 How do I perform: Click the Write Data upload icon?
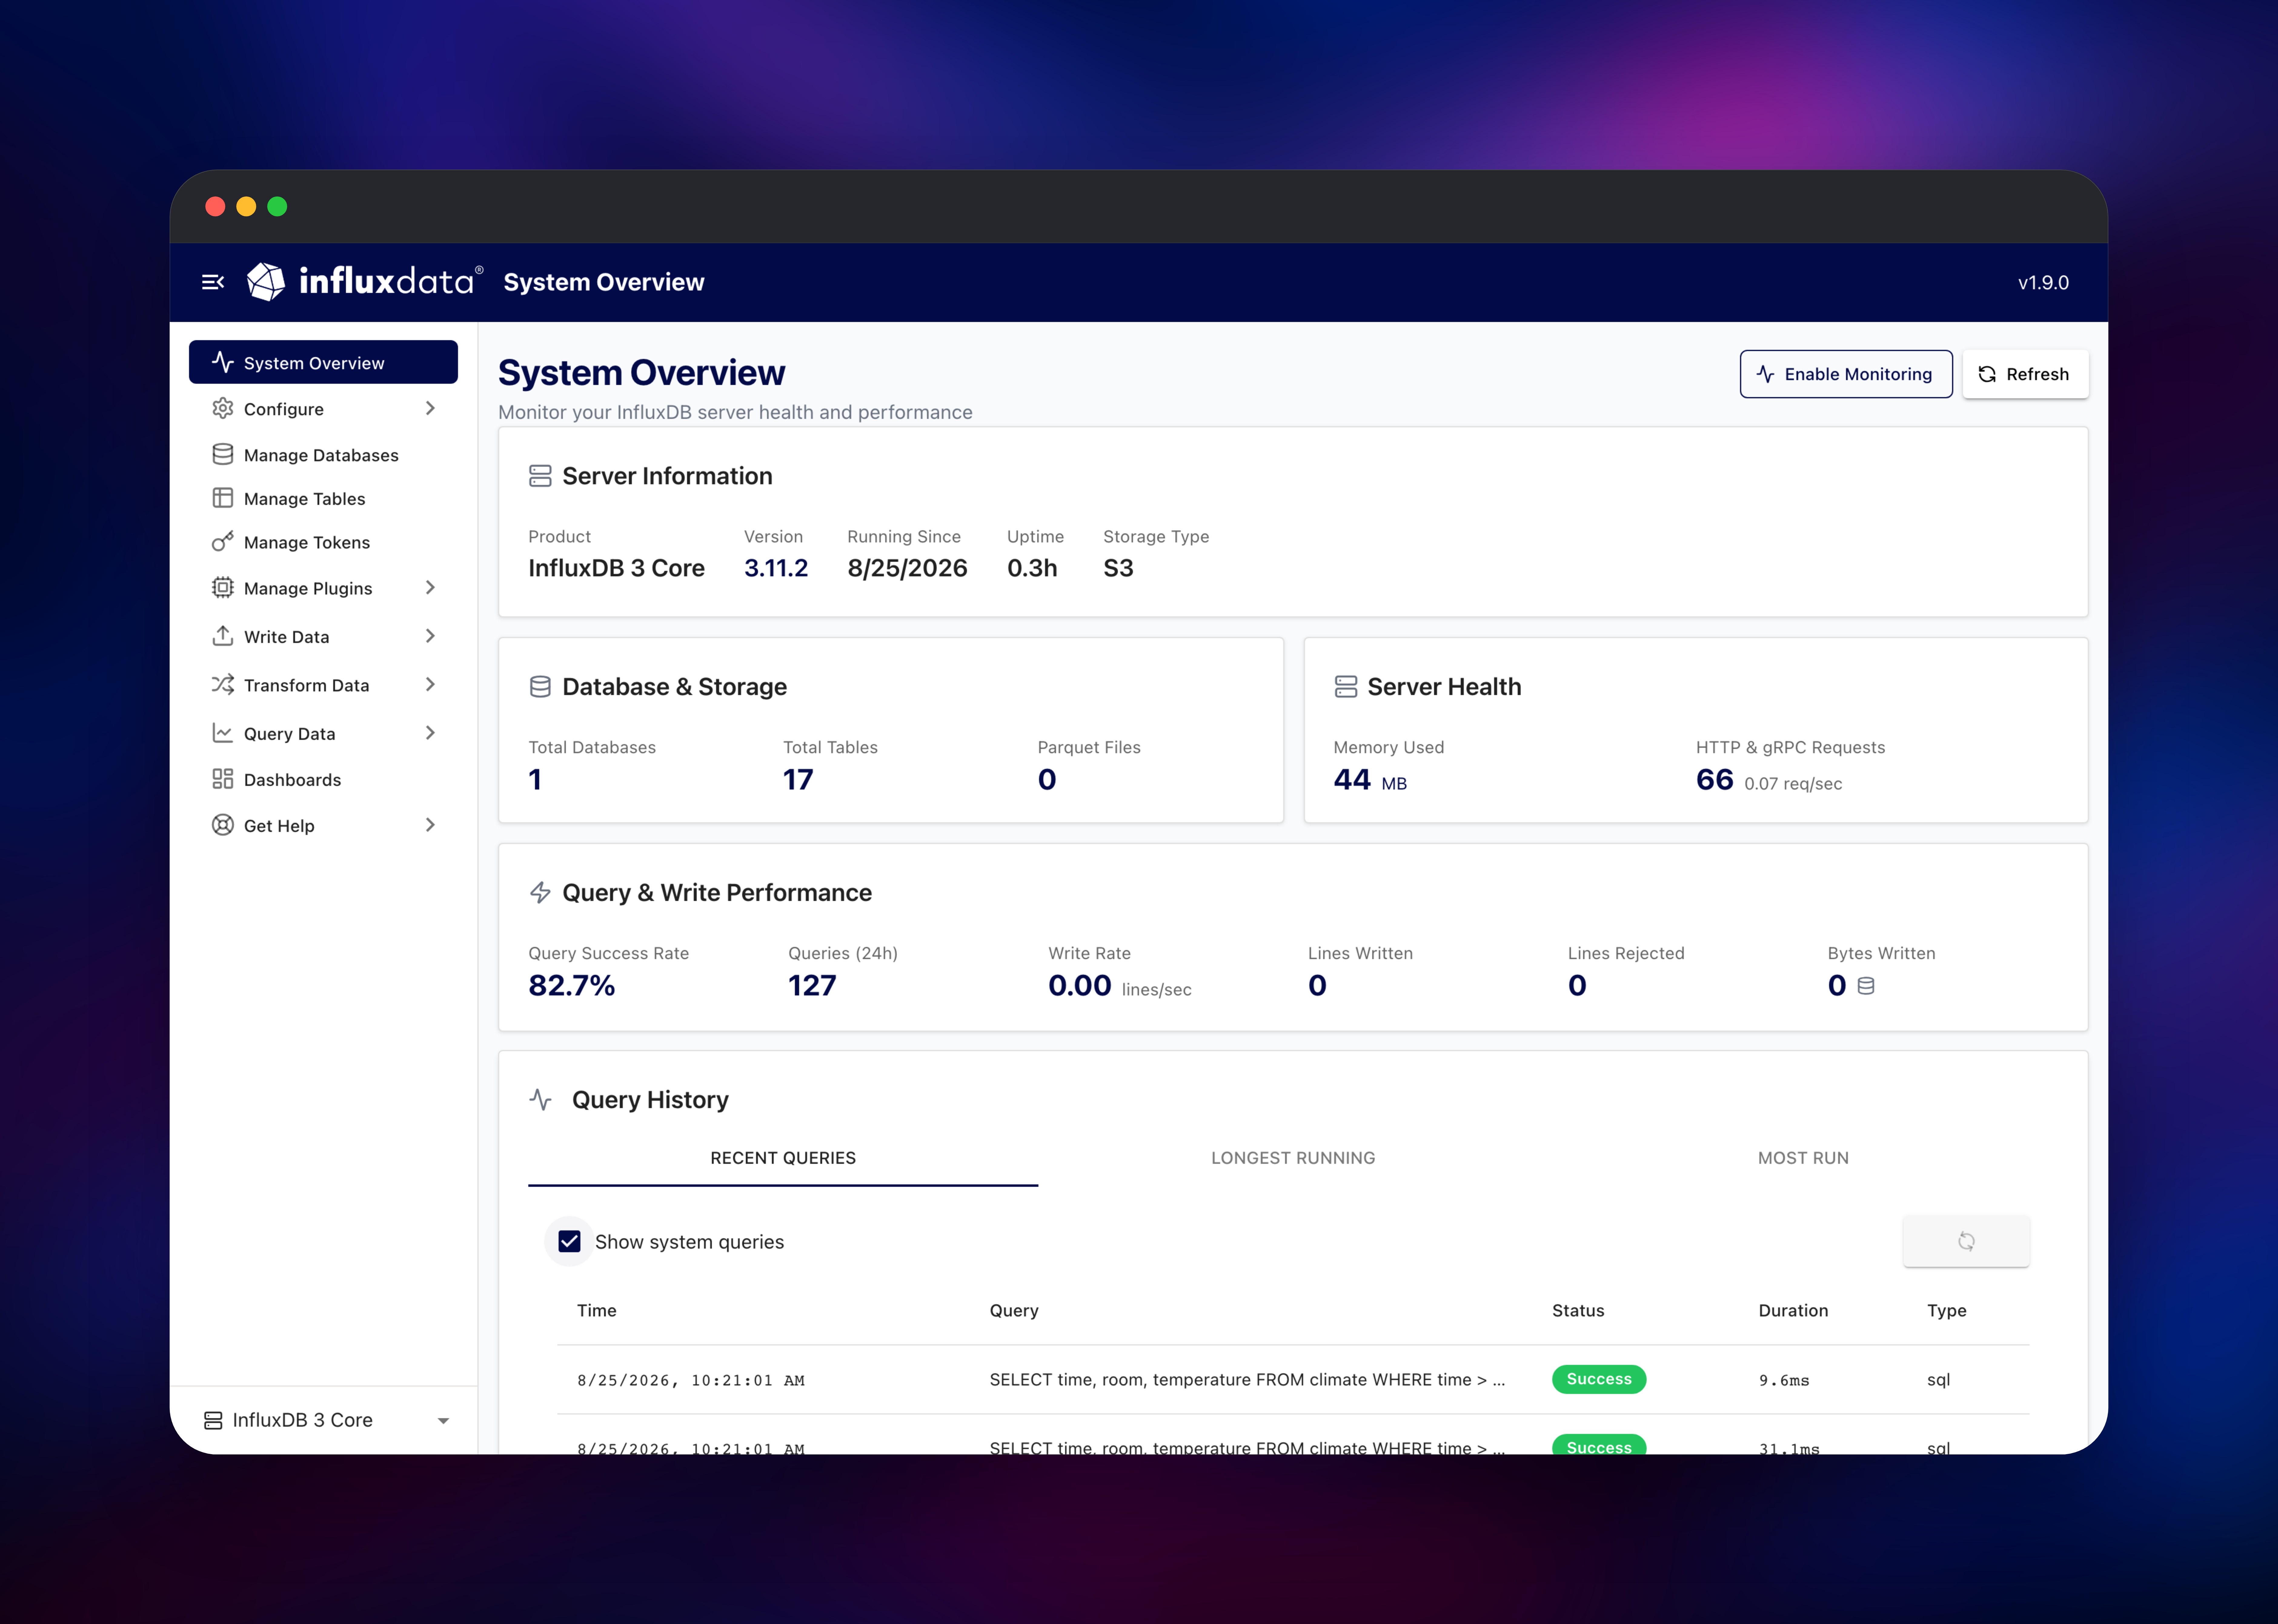point(223,636)
